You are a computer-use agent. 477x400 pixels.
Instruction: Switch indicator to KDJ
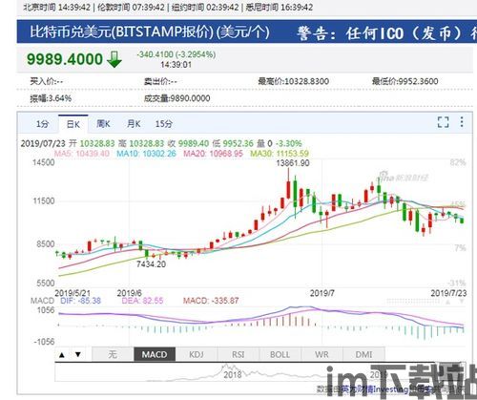[197, 354]
